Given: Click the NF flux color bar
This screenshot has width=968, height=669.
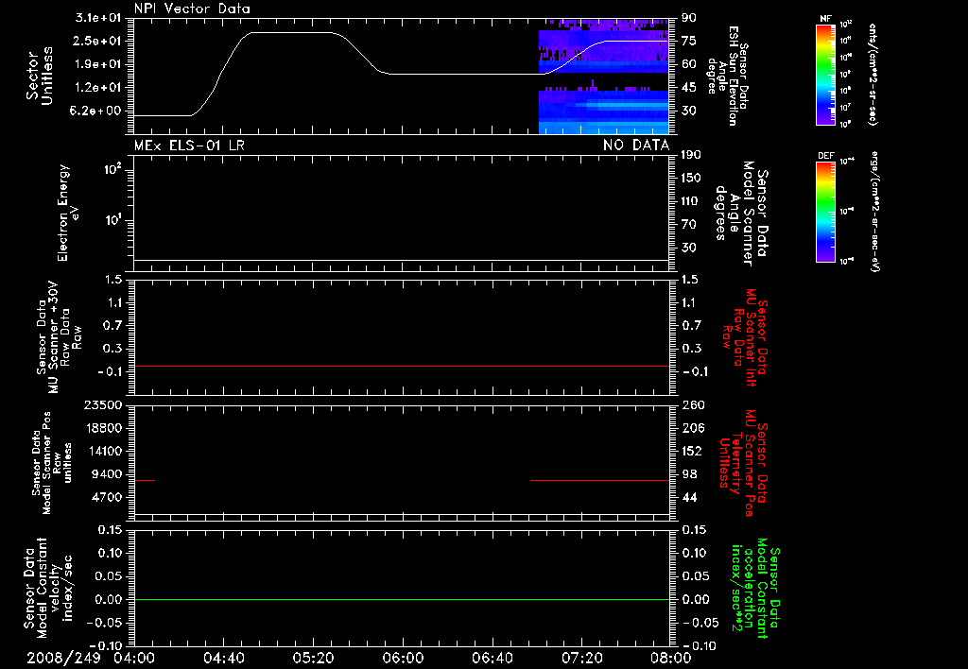Looking at the screenshot, I should [825, 74].
